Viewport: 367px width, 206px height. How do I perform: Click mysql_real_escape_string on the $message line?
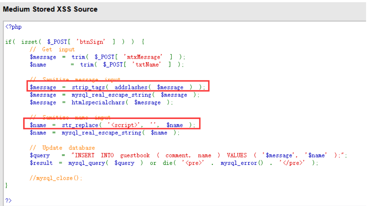[111, 95]
